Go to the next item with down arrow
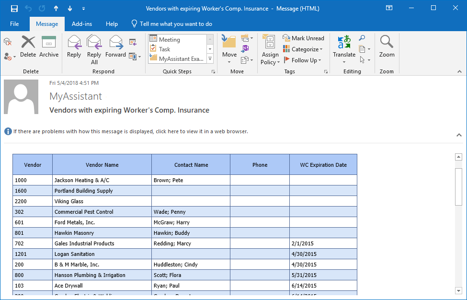Image resolution: width=467 pixels, height=300 pixels. [70, 9]
